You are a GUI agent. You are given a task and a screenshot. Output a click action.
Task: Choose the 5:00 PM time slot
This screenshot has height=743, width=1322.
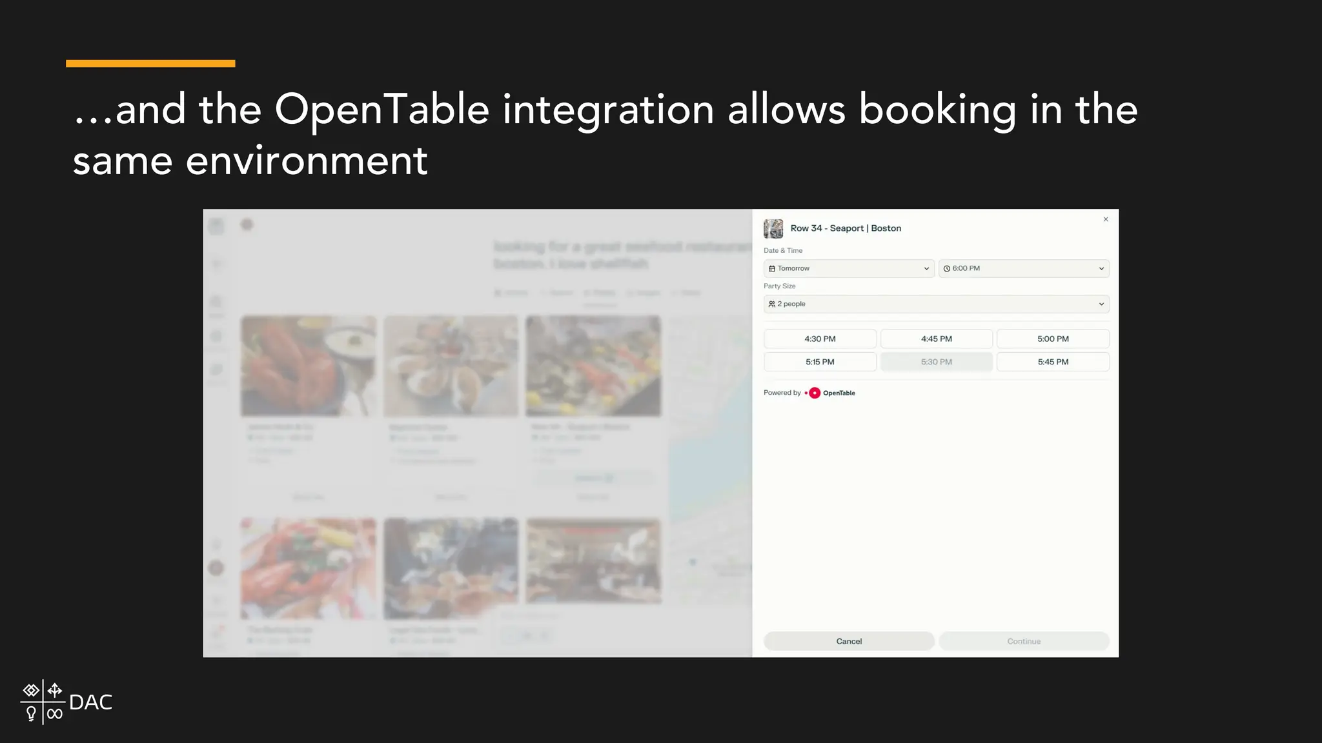(x=1053, y=339)
